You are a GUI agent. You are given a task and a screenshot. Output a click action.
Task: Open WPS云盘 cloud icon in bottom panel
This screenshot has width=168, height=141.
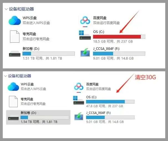(x=13, y=86)
